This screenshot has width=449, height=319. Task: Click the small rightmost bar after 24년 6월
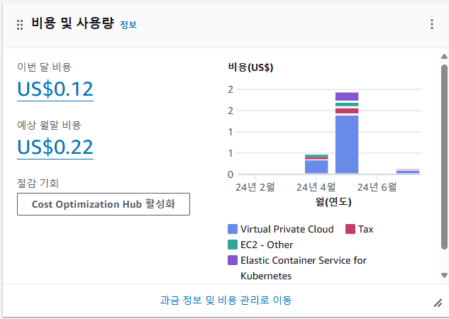point(408,171)
